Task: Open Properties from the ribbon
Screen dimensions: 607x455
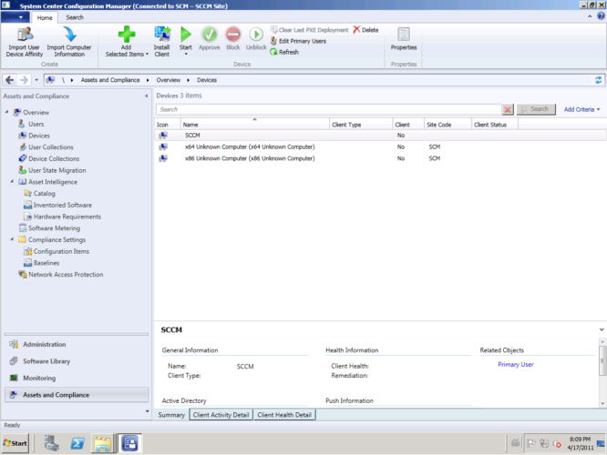Action: point(404,39)
